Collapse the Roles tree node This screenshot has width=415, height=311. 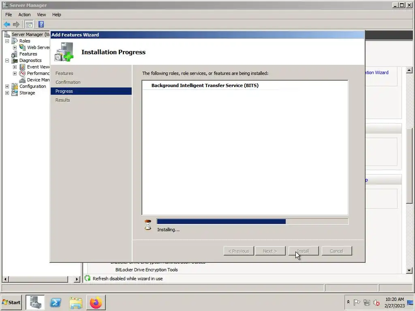pyautogui.click(x=7, y=41)
